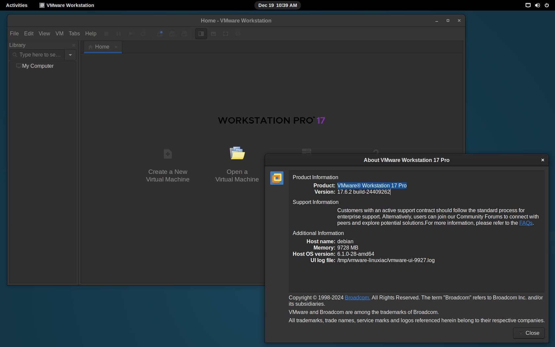Click the VMware logo icon in About dialog
The image size is (555, 347).
point(277,178)
